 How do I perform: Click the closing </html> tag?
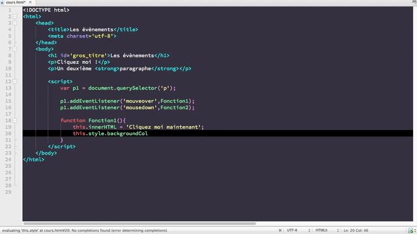pyautogui.click(x=34, y=159)
